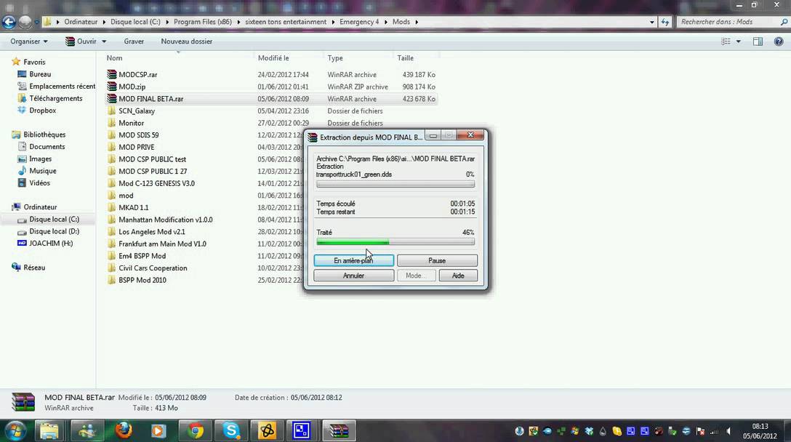Open Explorer help question mark icon
This screenshot has height=442, width=791.
[779, 41]
